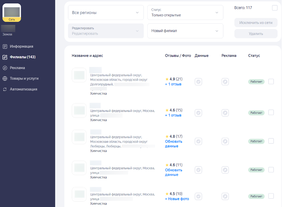Open the Товары и услуги menu item

24,79
